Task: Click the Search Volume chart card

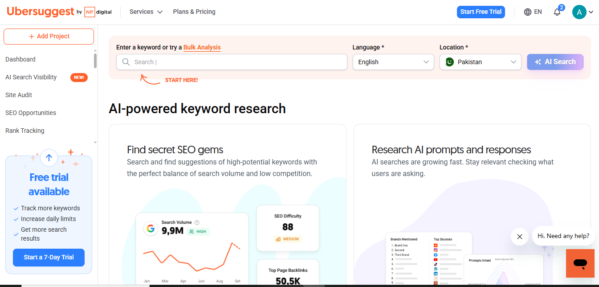Action: click(192, 249)
